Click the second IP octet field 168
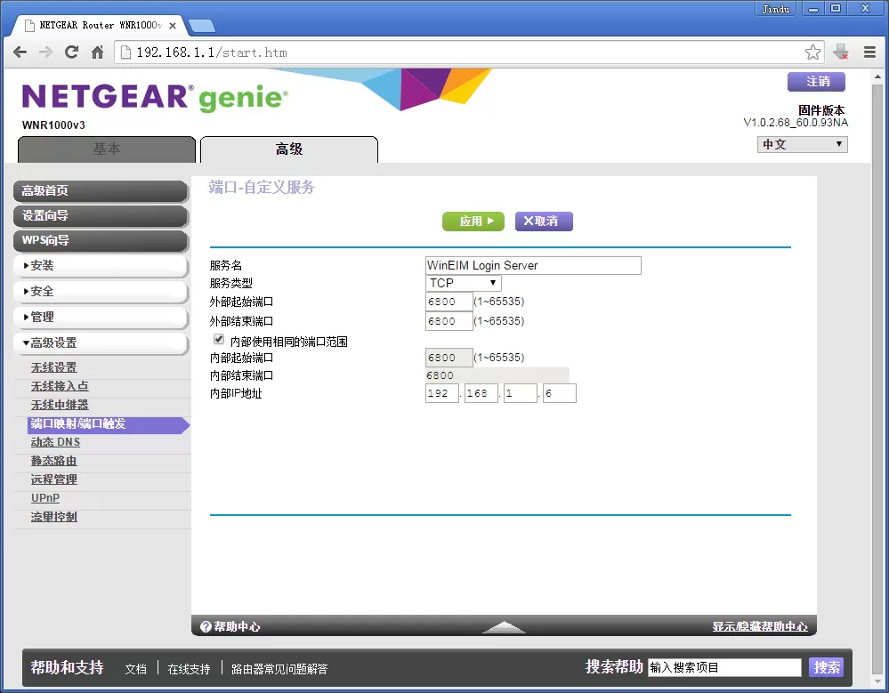This screenshot has height=693, width=889. pyautogui.click(x=481, y=393)
